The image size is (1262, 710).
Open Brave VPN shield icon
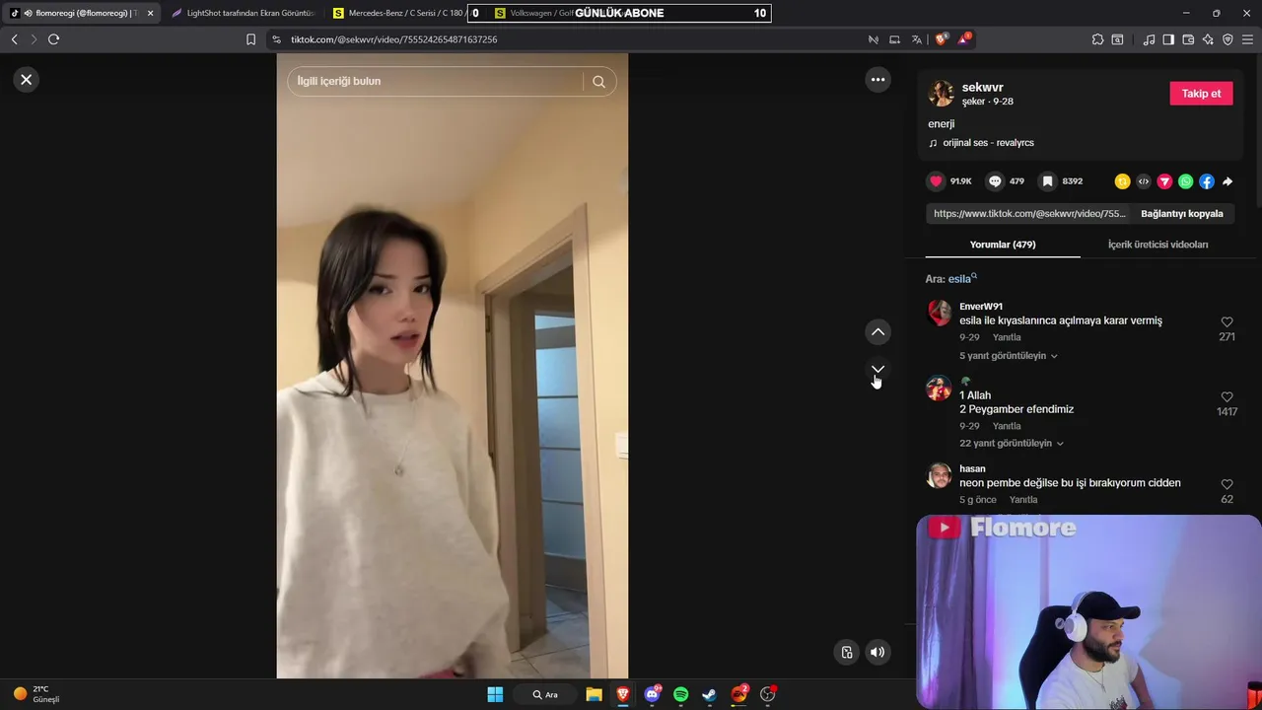1227,39
